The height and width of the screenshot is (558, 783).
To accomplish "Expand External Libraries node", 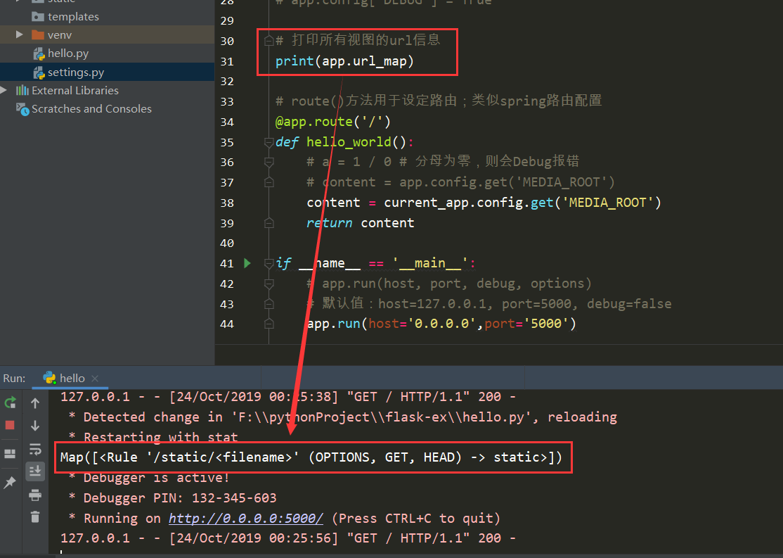I will pos(4,90).
